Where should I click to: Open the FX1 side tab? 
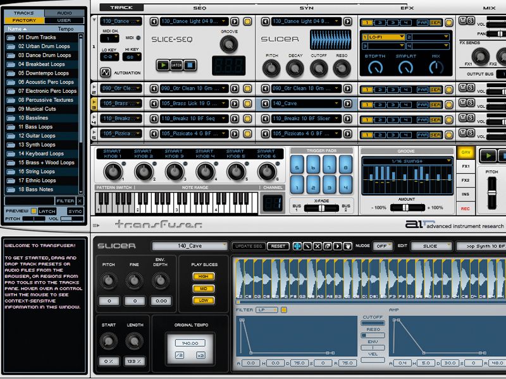click(466, 167)
